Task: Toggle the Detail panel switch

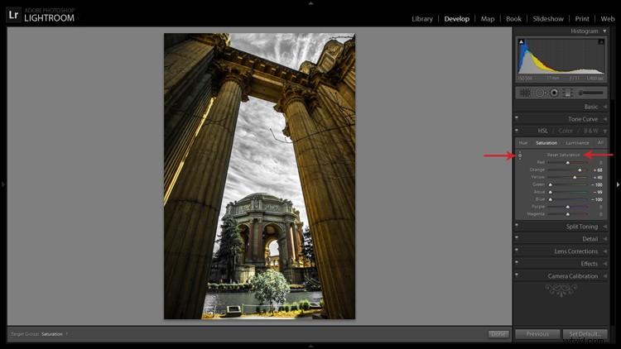Action: [x=517, y=238]
